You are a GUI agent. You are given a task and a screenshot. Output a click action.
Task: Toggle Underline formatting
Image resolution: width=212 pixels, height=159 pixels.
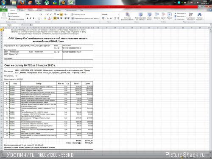33,18
